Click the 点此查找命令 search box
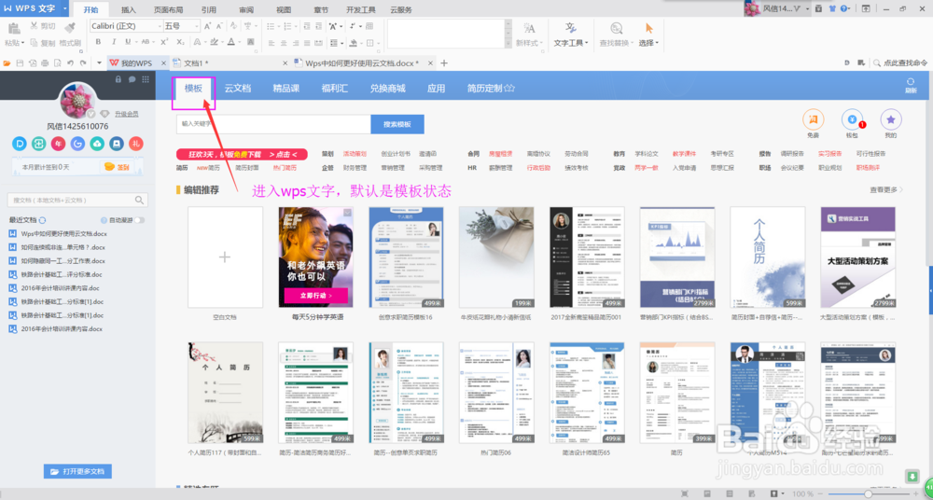Screen dimensions: 933x500 pyautogui.click(x=901, y=63)
